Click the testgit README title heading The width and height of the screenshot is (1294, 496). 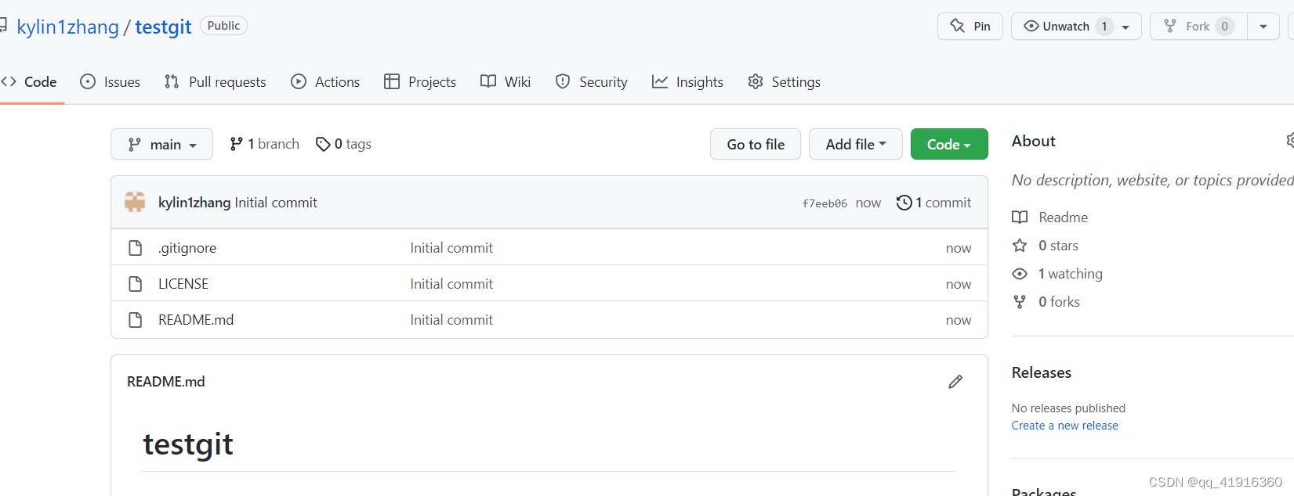(x=188, y=444)
